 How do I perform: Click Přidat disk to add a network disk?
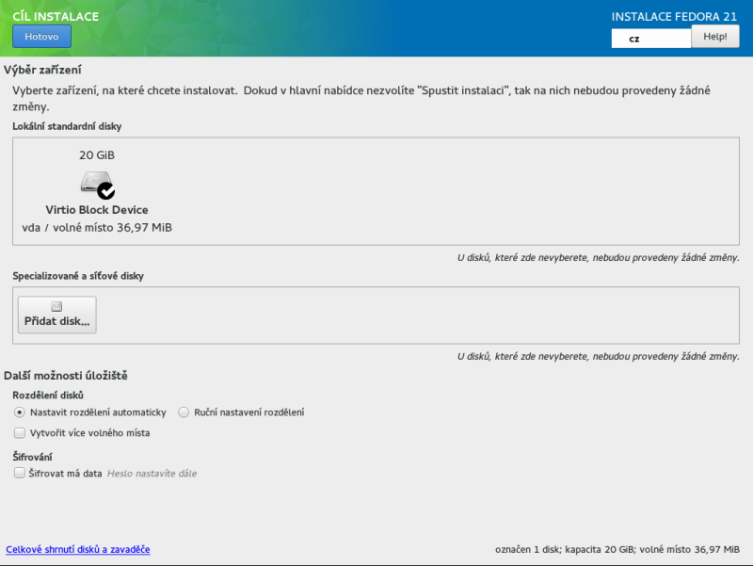56,315
